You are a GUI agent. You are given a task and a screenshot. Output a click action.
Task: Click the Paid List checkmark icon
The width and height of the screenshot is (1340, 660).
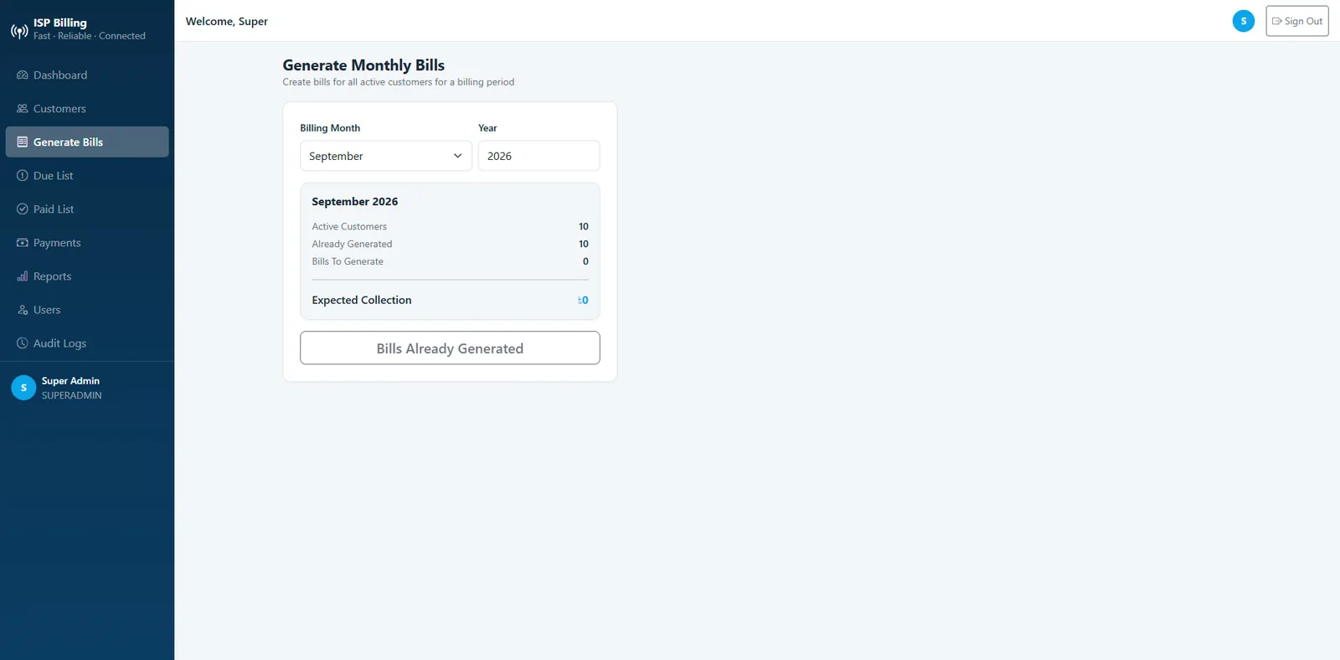tap(23, 209)
